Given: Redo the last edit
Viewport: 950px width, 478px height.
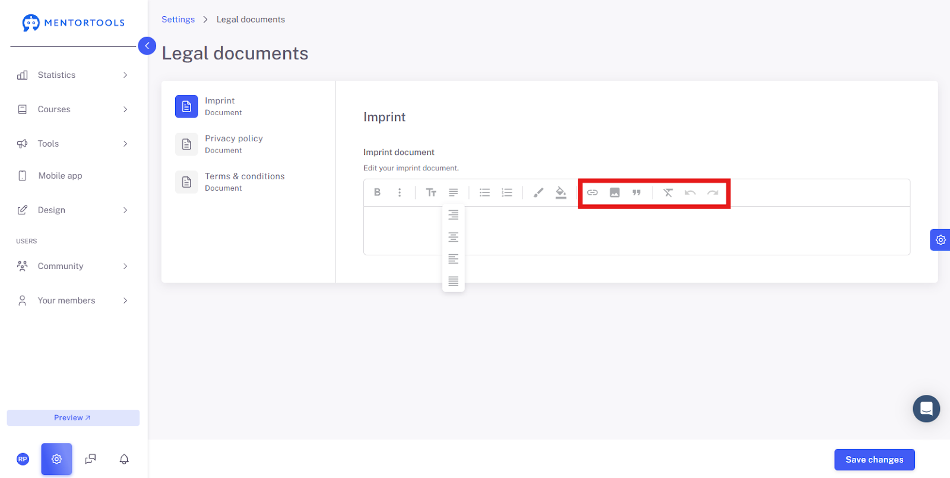Looking at the screenshot, I should coord(712,192).
